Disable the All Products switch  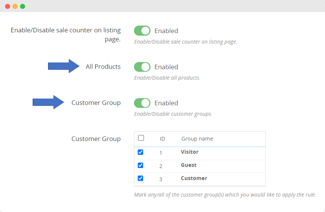click(142, 67)
